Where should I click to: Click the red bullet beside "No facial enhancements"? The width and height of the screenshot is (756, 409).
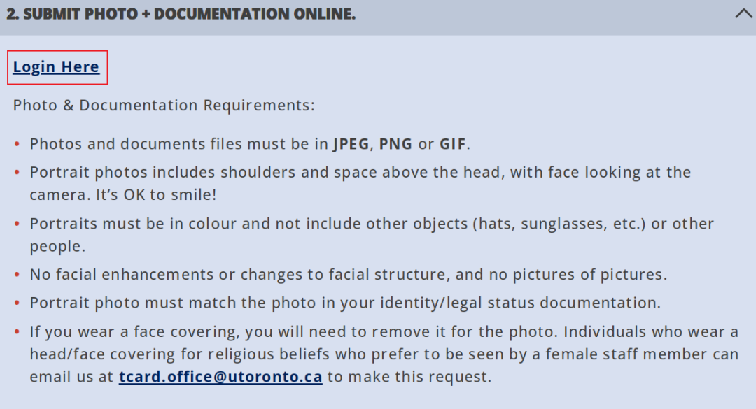[x=17, y=275]
